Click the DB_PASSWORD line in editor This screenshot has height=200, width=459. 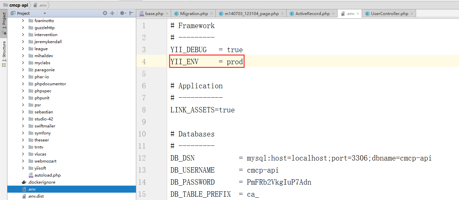241,182
